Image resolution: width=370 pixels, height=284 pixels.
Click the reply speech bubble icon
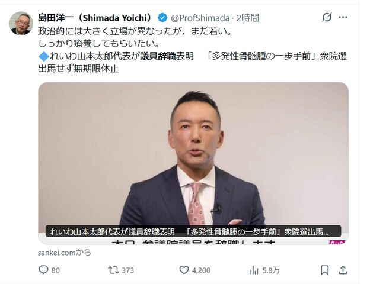point(43,270)
